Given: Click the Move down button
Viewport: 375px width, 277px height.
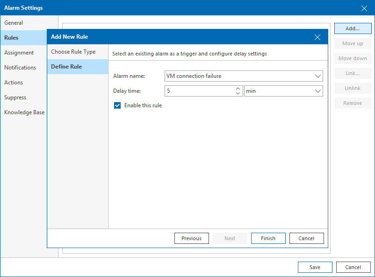Looking at the screenshot, I should coord(353,58).
